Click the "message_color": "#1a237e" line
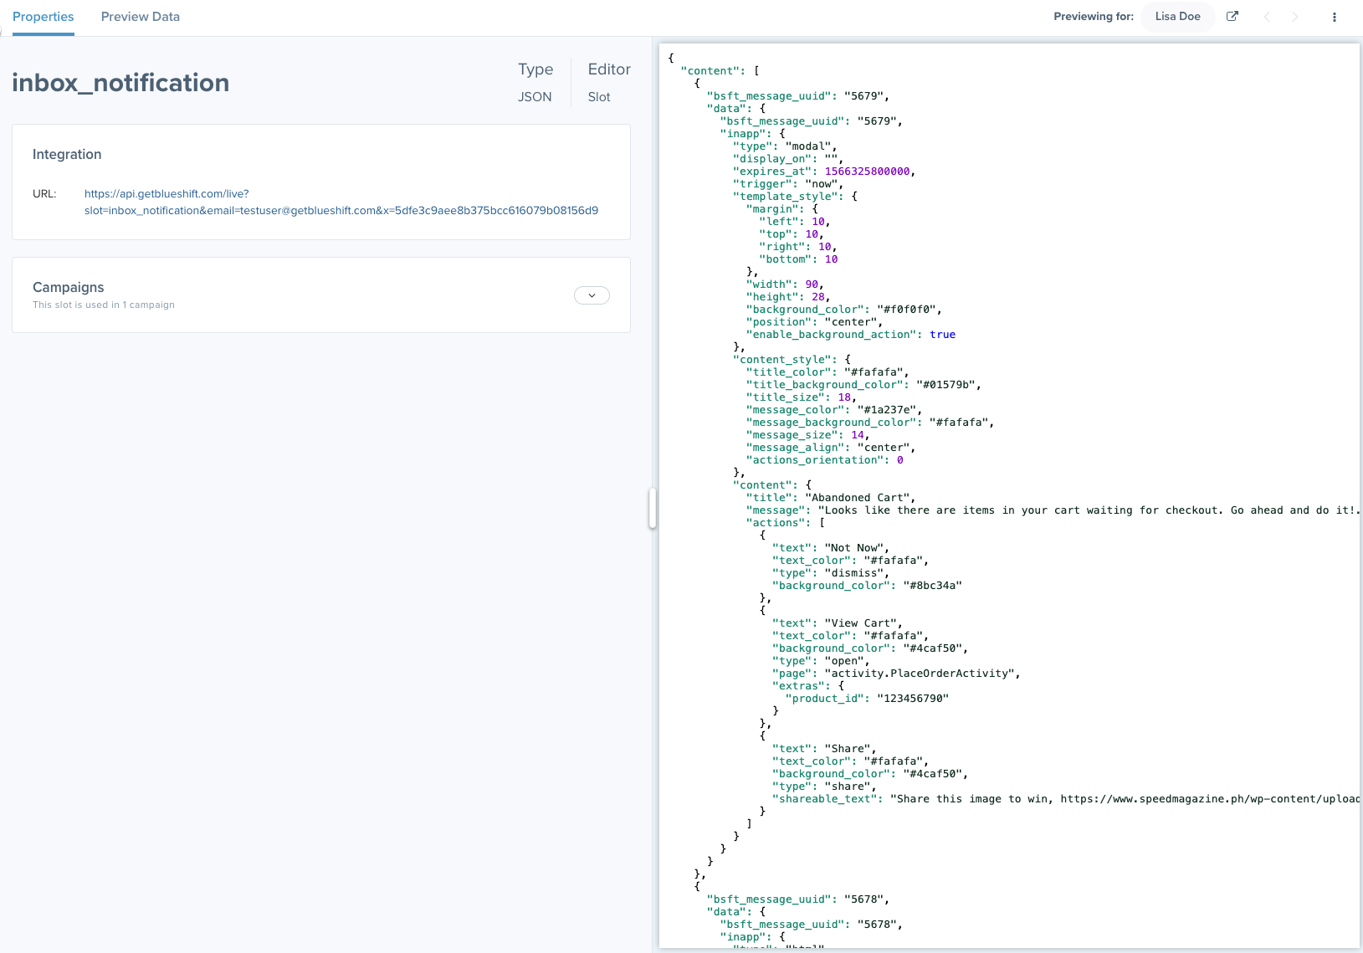Viewport: 1363px width, 953px height. 834,410
